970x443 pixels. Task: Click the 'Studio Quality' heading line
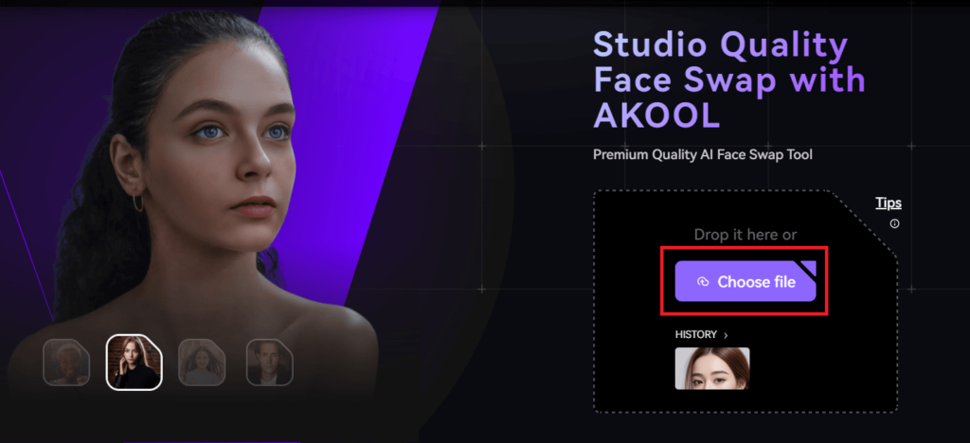(x=720, y=44)
